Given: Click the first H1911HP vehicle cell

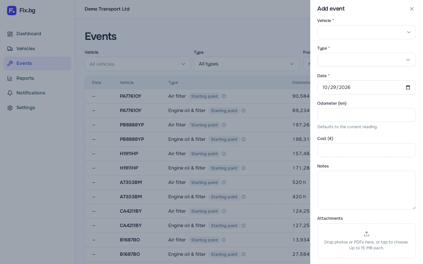Looking at the screenshot, I should (129, 154).
